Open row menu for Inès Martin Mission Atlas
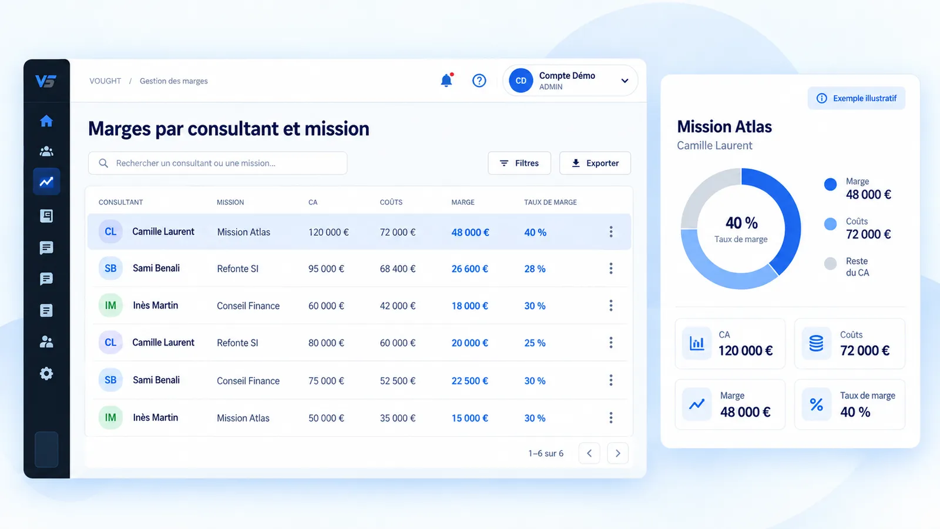Screen dimensions: 940x529 click(x=611, y=417)
